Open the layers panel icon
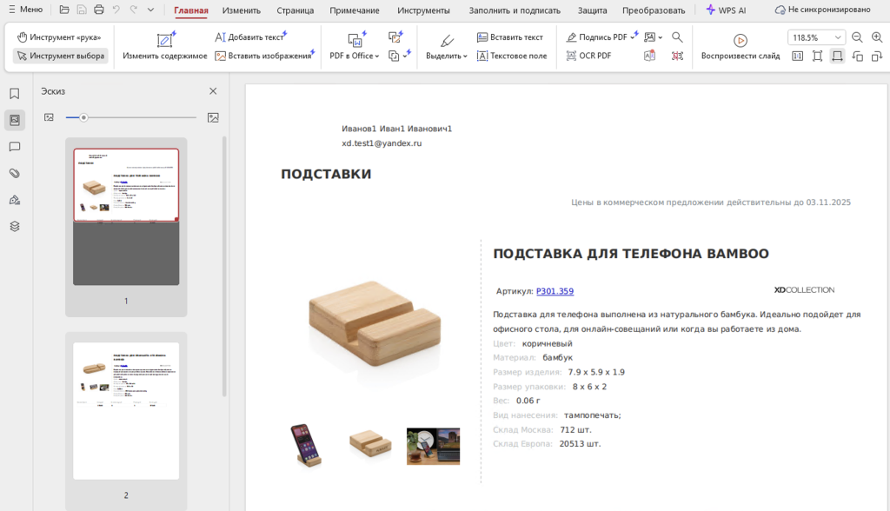 point(15,226)
